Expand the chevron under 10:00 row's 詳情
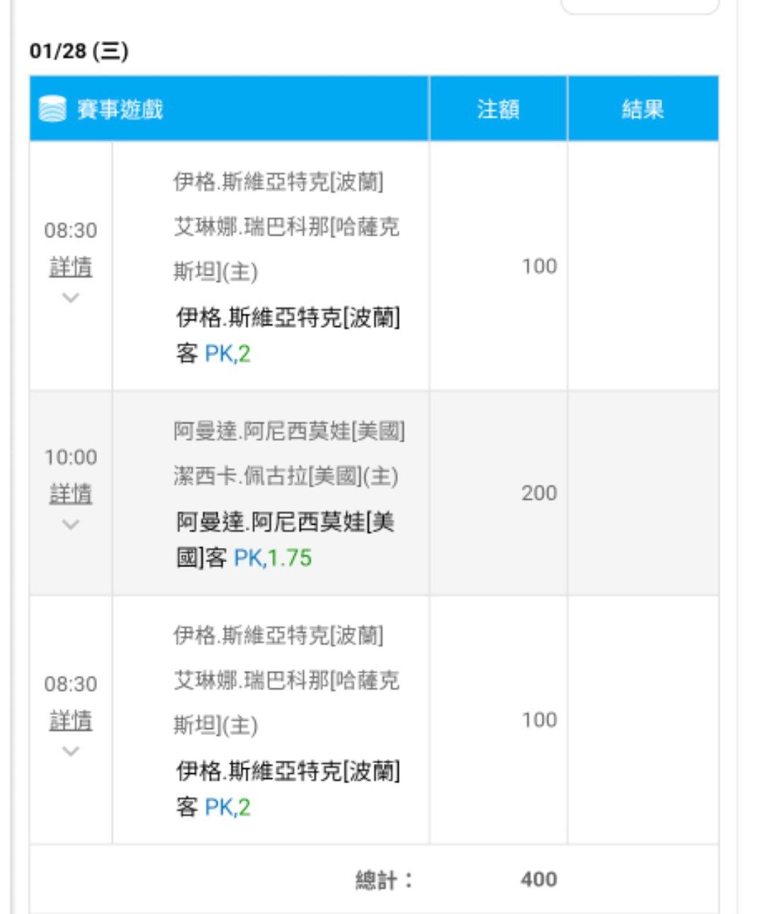 pos(71,524)
